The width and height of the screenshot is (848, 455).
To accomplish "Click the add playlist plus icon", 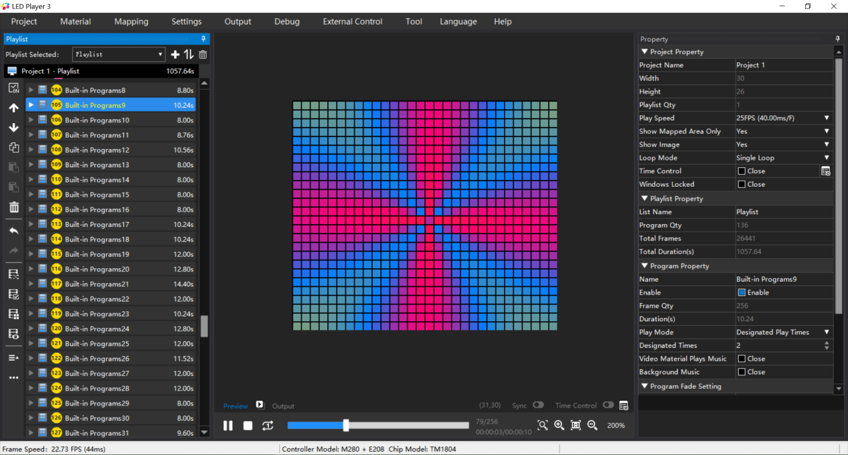I will pyautogui.click(x=175, y=55).
